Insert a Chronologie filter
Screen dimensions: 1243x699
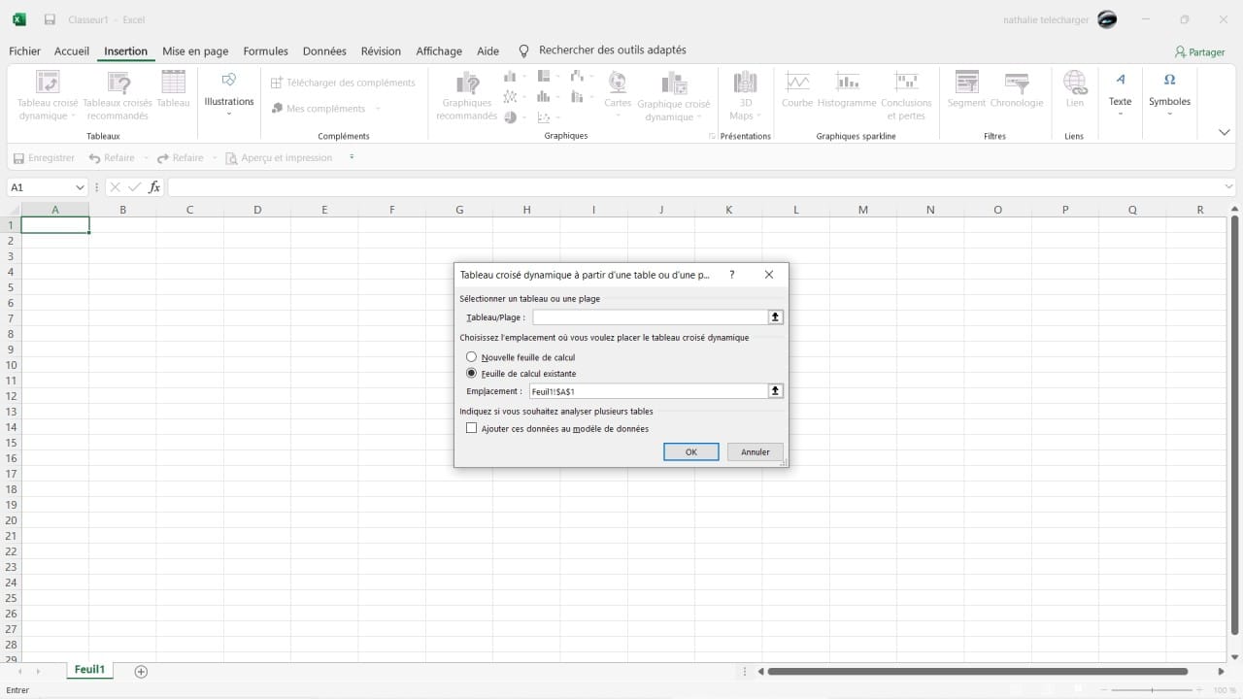[1017, 94]
